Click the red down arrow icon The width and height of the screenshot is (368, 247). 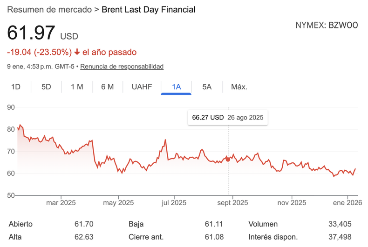[x=77, y=52]
